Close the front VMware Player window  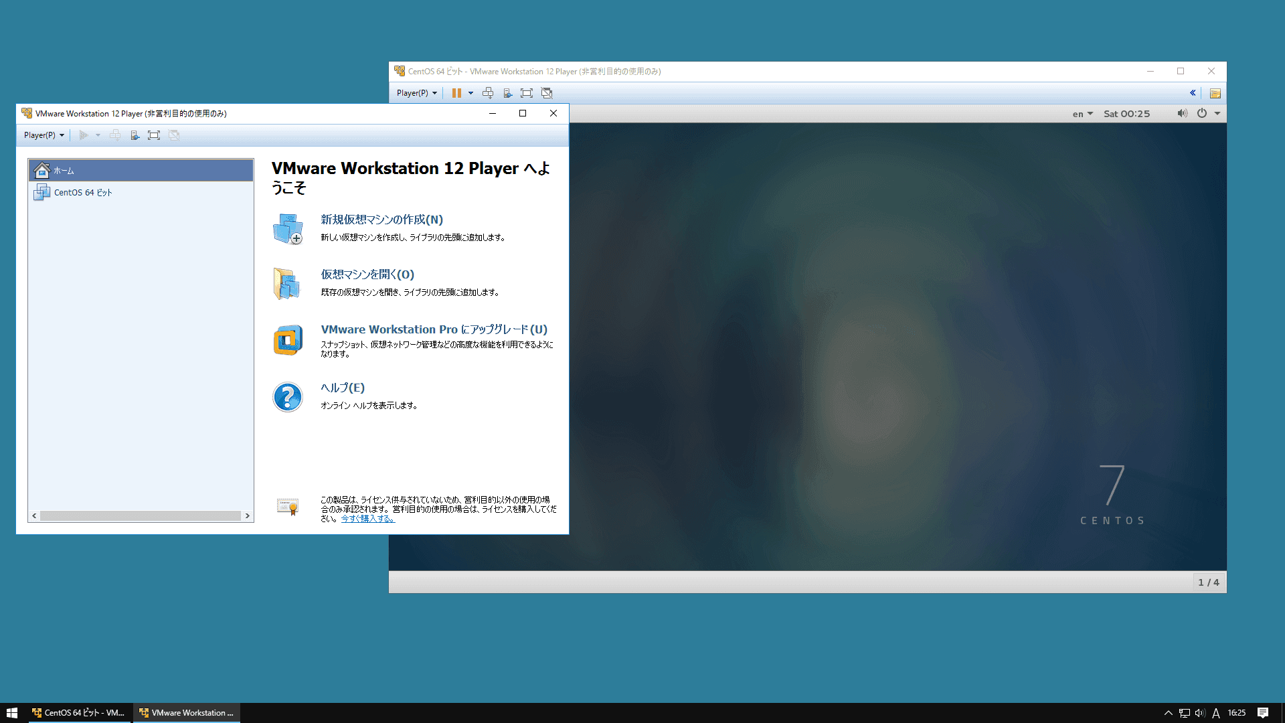553,113
